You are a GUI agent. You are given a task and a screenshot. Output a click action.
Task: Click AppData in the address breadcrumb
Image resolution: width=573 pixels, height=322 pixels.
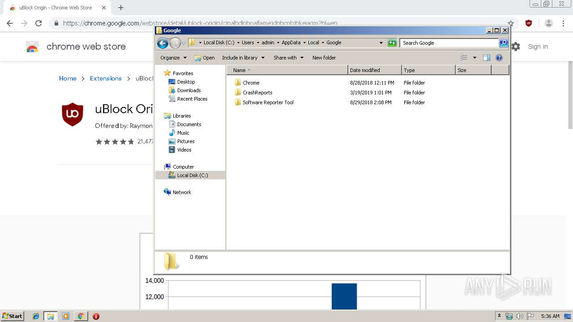click(x=291, y=43)
